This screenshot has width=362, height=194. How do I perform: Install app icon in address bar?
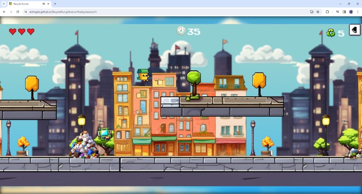(x=312, y=12)
